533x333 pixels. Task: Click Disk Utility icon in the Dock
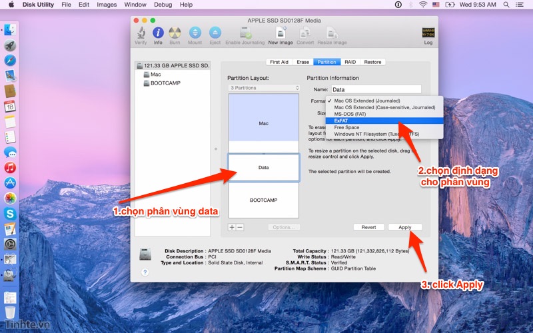(10, 274)
